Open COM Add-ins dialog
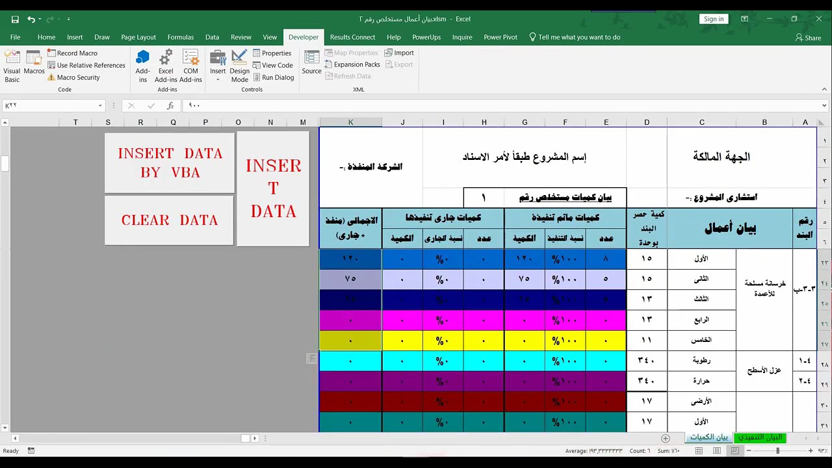Viewport: 832px width, 468px height. click(x=190, y=66)
